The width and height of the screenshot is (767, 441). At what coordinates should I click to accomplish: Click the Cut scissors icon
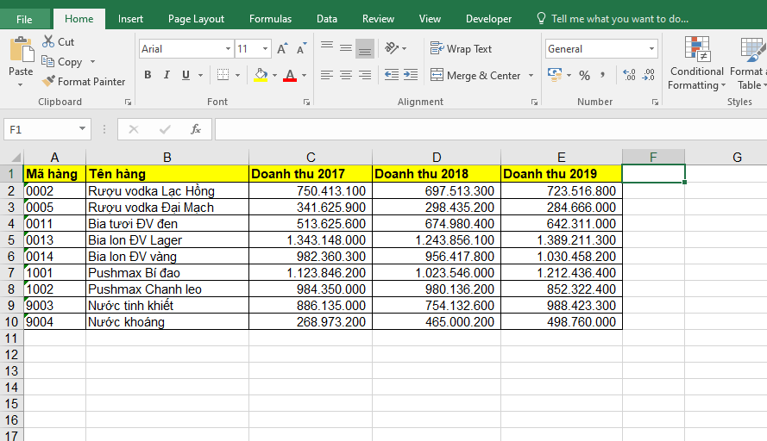(47, 41)
